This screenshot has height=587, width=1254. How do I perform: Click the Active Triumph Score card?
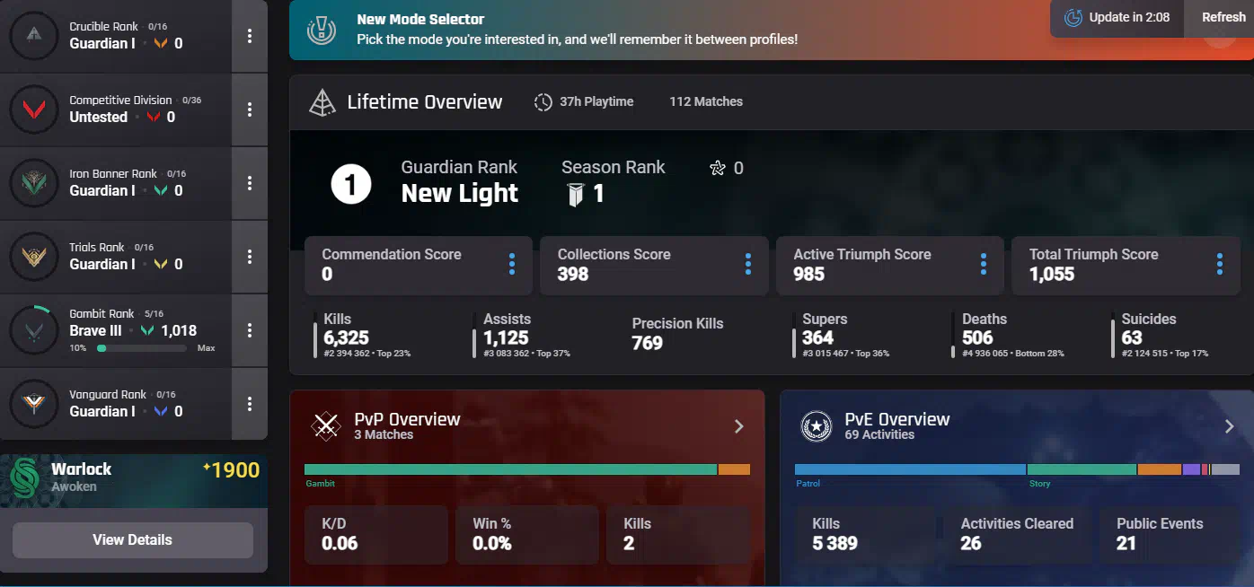tap(890, 266)
